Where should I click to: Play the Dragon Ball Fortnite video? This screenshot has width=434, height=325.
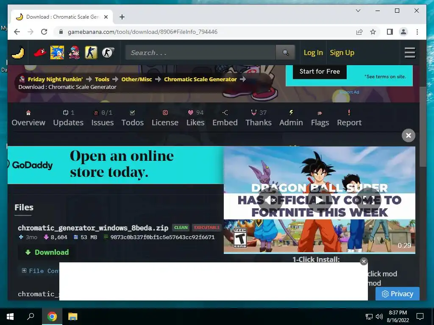coord(320,200)
